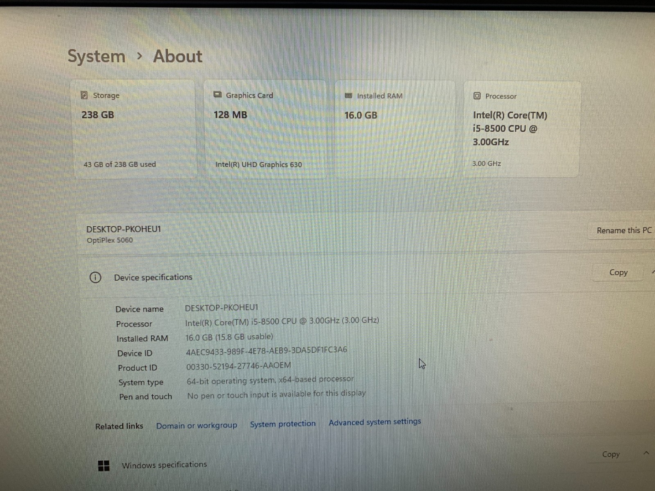
Task: Click the Related links label
Action: [x=119, y=426]
